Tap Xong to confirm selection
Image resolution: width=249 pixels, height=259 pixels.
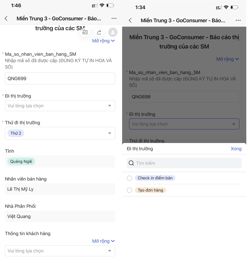[x=236, y=149]
